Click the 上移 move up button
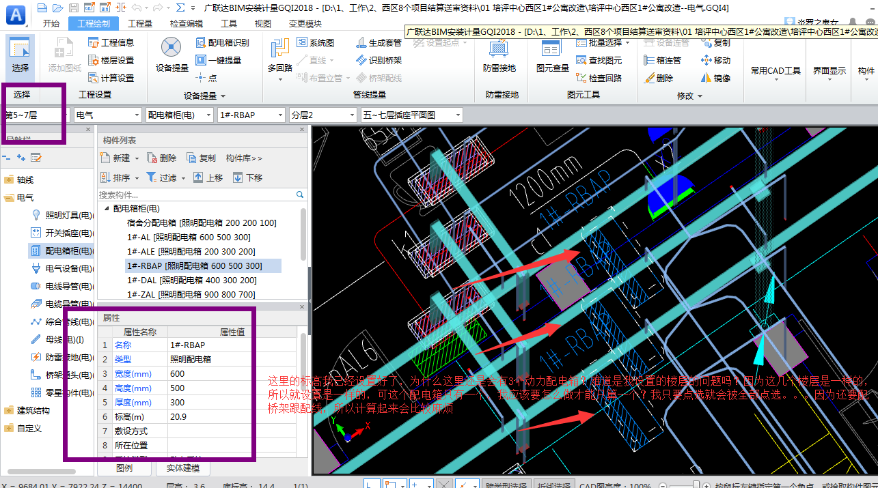The width and height of the screenshot is (878, 488). (208, 177)
